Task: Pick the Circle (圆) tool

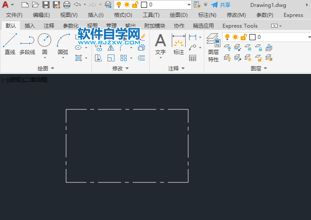Action: tap(44, 44)
